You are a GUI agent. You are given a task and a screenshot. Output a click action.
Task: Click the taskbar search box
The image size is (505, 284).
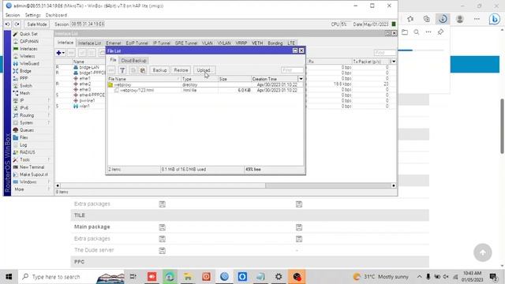[x=71, y=277]
